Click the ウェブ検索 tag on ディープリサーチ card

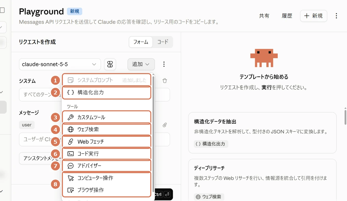coord(209,197)
